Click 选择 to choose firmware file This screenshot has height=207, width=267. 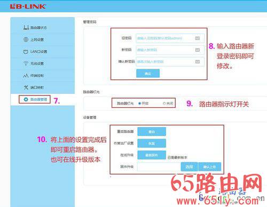[x=189, y=167]
